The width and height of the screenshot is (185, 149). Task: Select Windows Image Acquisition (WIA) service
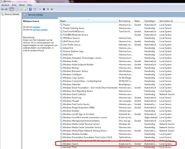click(117, 107)
